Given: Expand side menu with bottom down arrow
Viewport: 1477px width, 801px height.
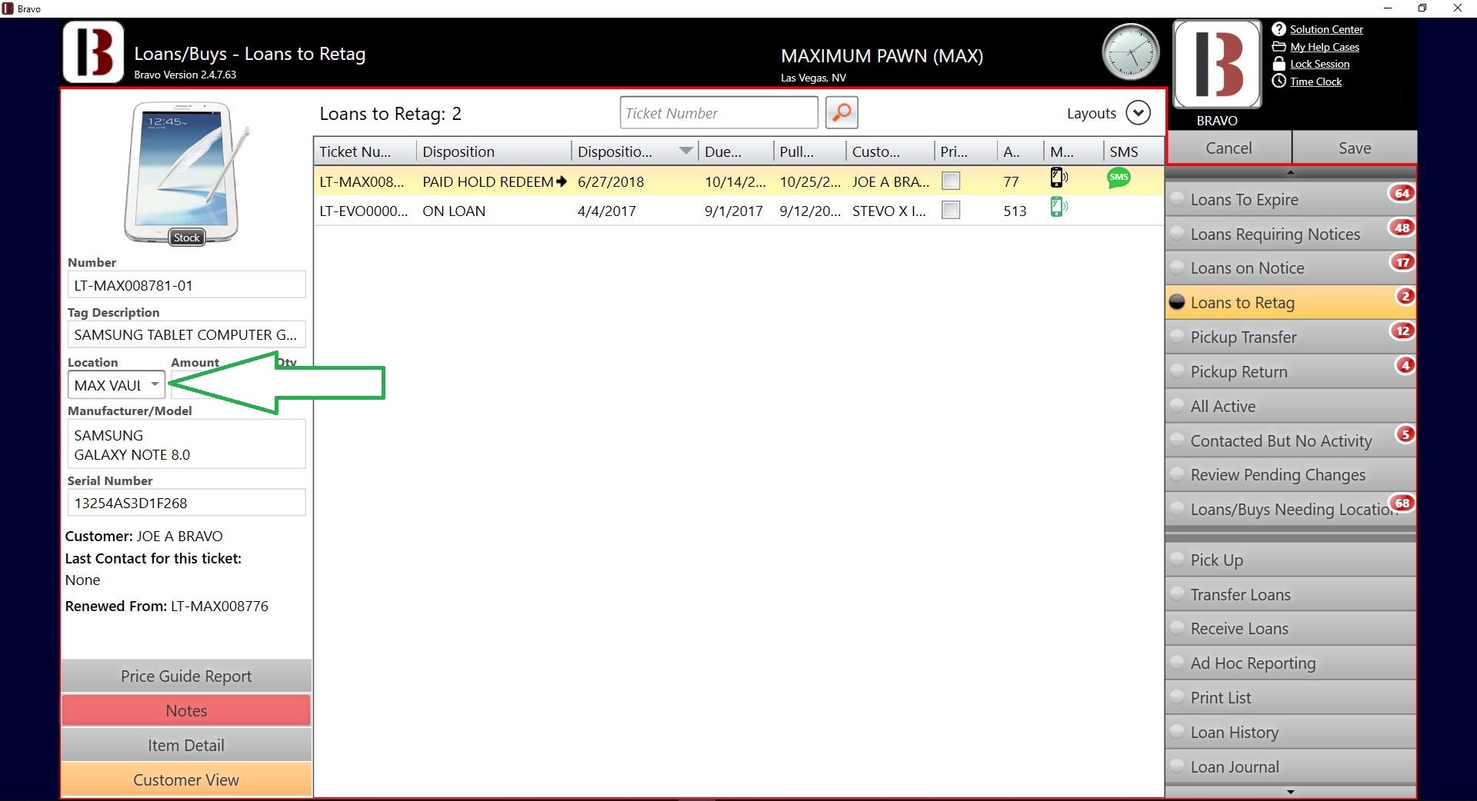Looking at the screenshot, I should coord(1291,792).
